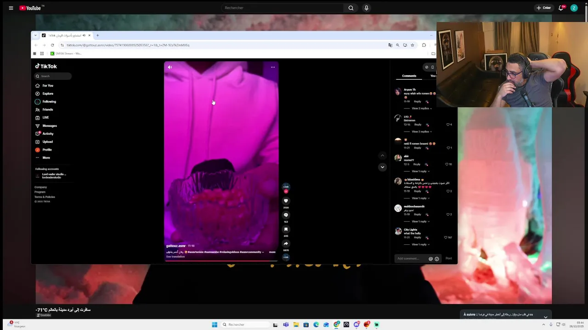
Task: Click the TikTok logo in sidebar
Action: click(46, 66)
